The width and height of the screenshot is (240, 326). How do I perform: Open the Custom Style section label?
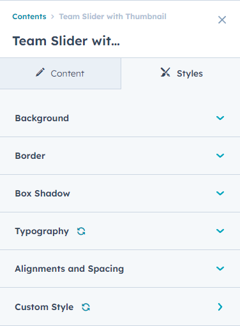coord(44,307)
